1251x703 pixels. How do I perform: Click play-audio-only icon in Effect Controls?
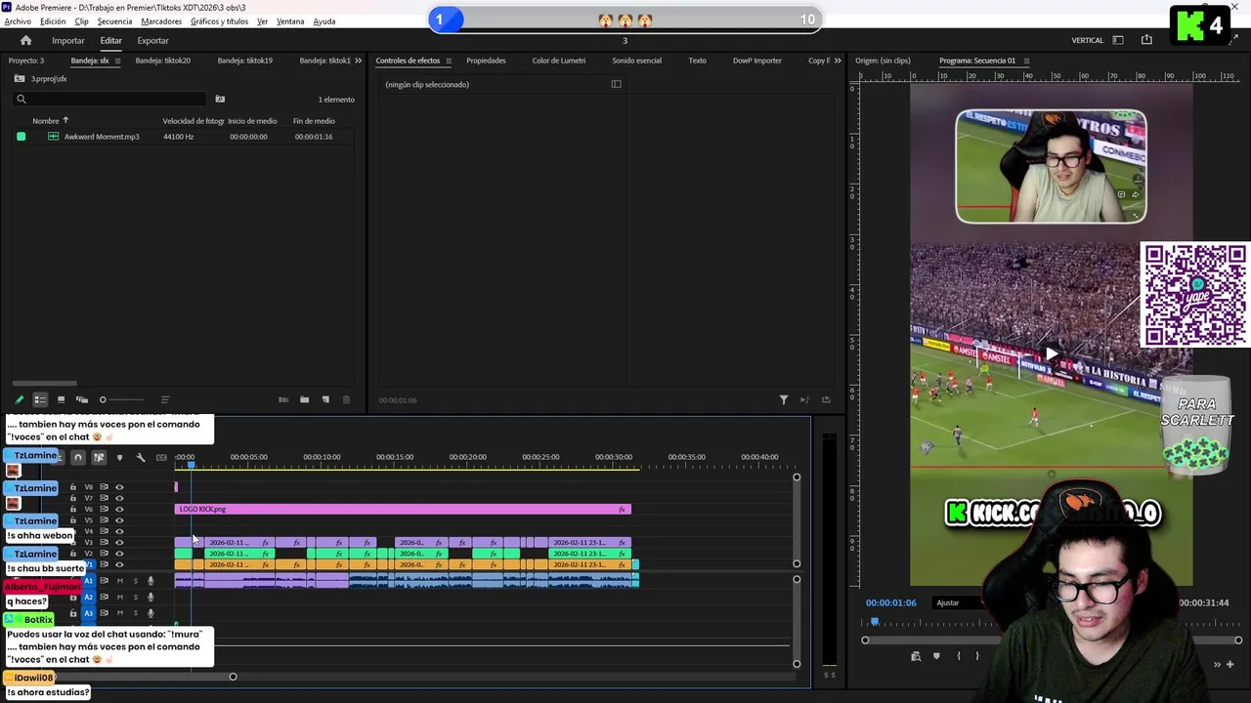coord(804,399)
